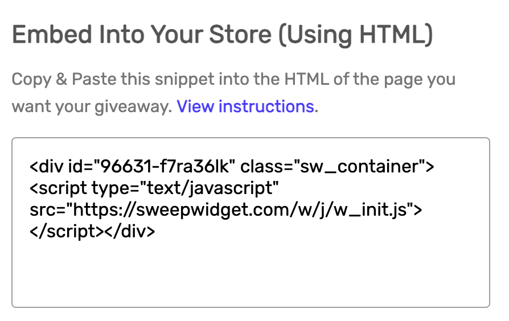Click the class attribute name in snippet
Viewport: 509px width, 321px height.
pos(258,167)
